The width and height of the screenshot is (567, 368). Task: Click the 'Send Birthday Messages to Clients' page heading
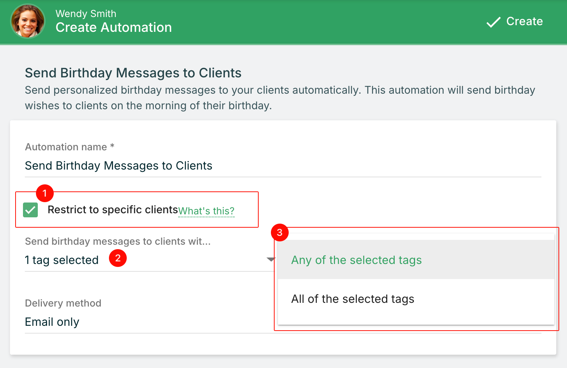133,73
